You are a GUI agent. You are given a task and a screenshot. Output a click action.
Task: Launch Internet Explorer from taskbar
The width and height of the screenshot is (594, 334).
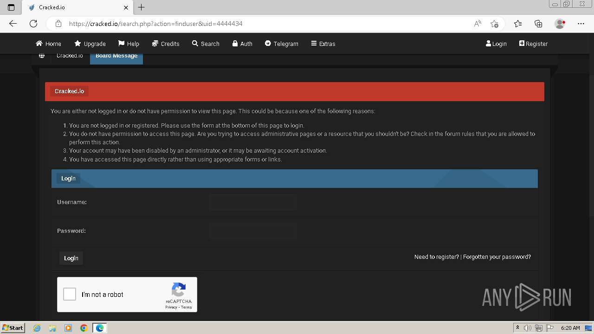(37, 328)
